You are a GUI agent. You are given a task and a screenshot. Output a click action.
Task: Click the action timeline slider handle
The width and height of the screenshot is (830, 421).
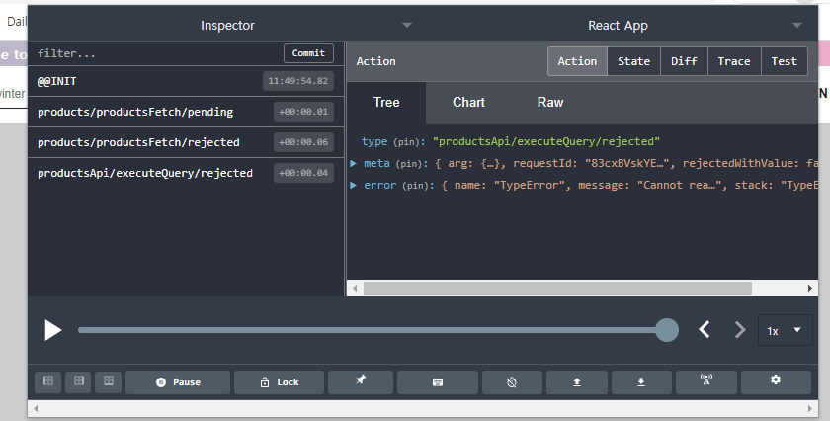pos(667,330)
